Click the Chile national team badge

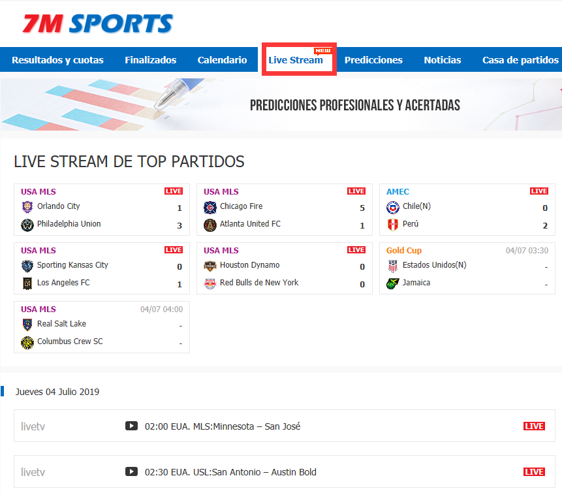(393, 207)
